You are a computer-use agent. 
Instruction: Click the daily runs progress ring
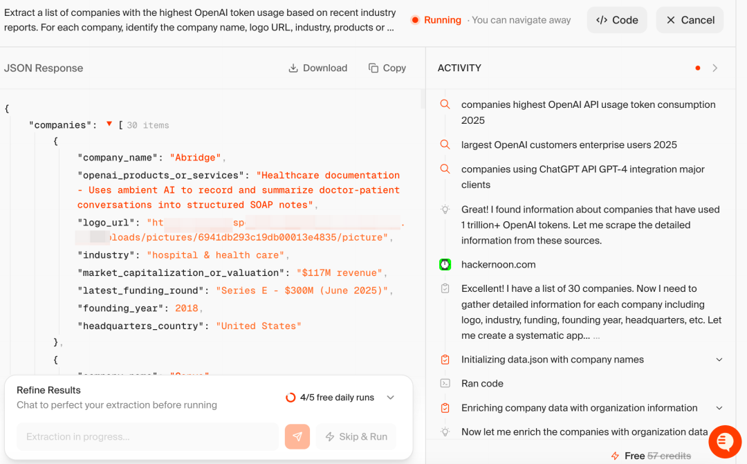click(290, 398)
